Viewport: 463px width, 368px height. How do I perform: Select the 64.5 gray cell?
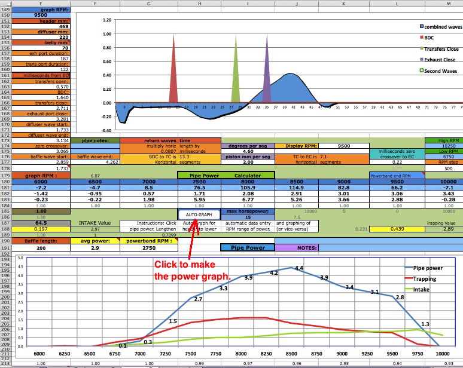coord(41,223)
